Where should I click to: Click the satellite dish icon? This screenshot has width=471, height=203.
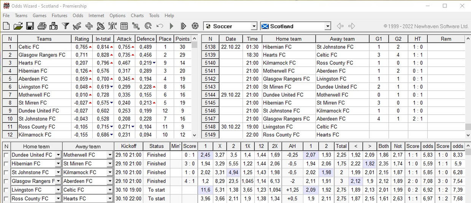point(100,26)
